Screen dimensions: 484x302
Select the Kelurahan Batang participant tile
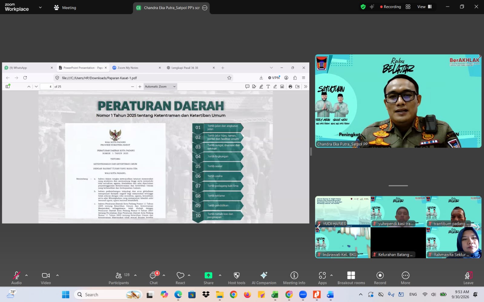pyautogui.click(x=398, y=243)
